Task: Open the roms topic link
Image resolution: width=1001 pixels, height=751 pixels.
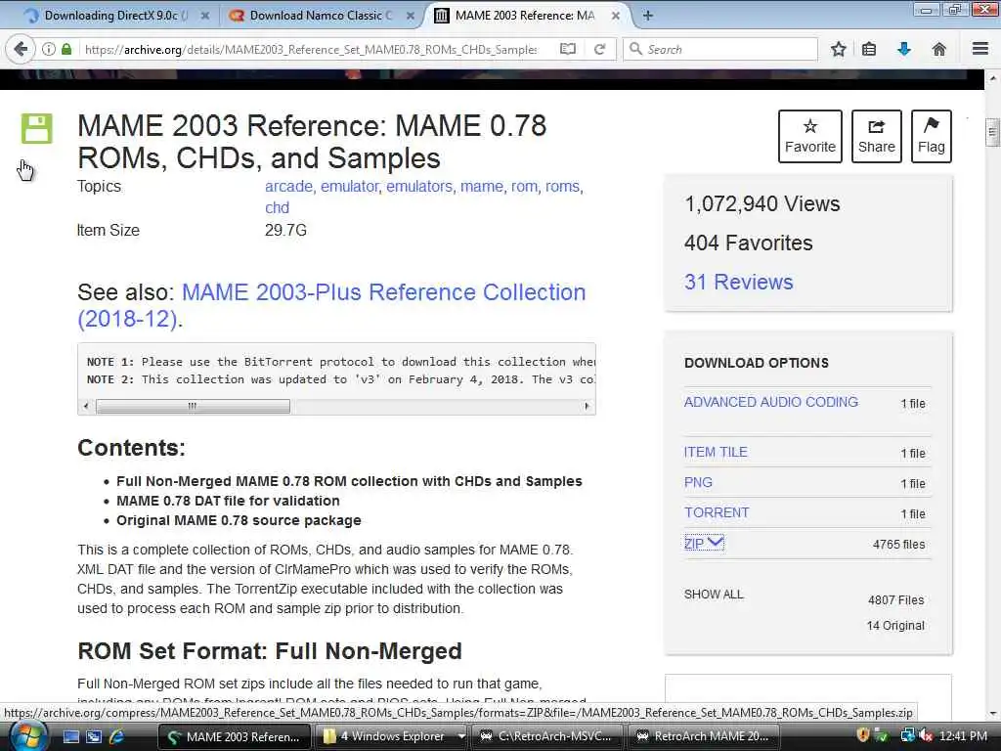Action: point(562,187)
